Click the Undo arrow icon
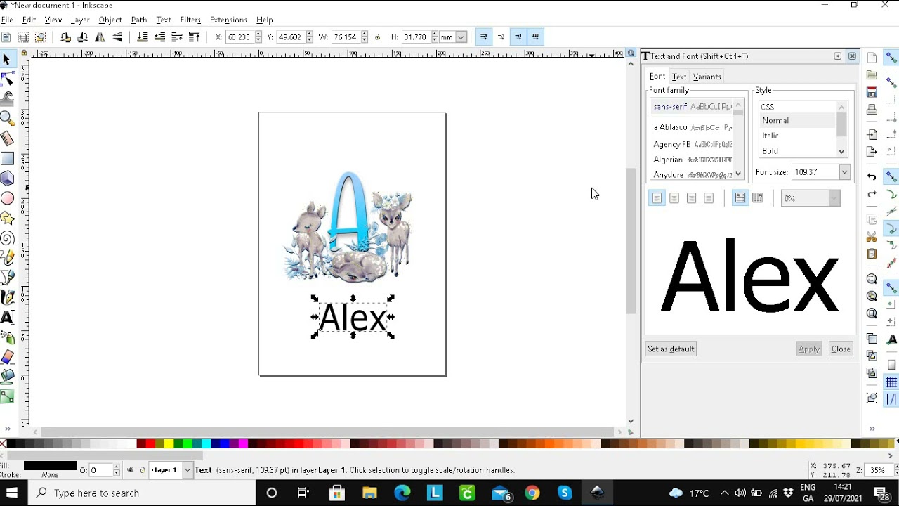This screenshot has height=506, width=899. [872, 176]
